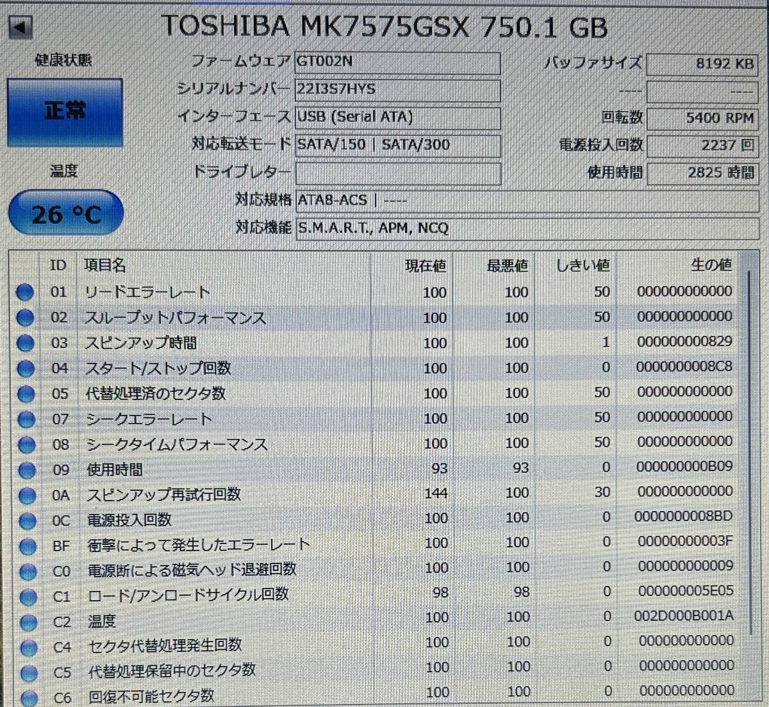Click the features field S.M.A.R.T., APM, NCQ

point(527,228)
